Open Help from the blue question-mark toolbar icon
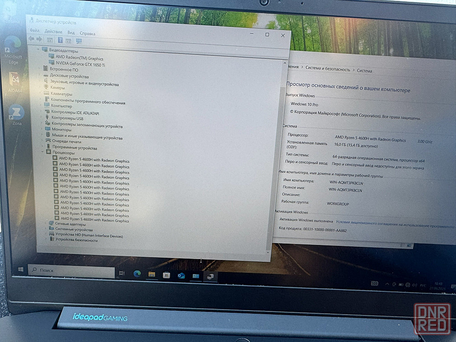456x342 pixels. click(60, 40)
